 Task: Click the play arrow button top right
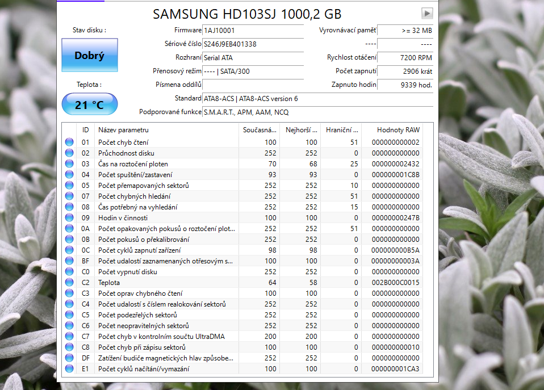tap(426, 13)
